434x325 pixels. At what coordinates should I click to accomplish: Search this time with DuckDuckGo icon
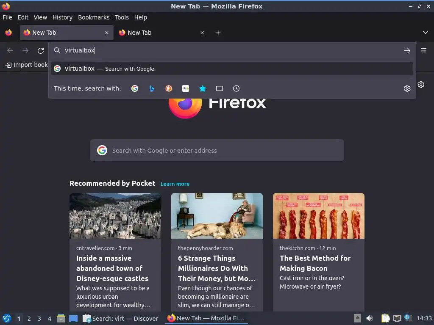tap(169, 88)
